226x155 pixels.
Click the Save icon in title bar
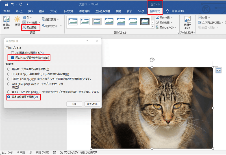pos(6,4)
